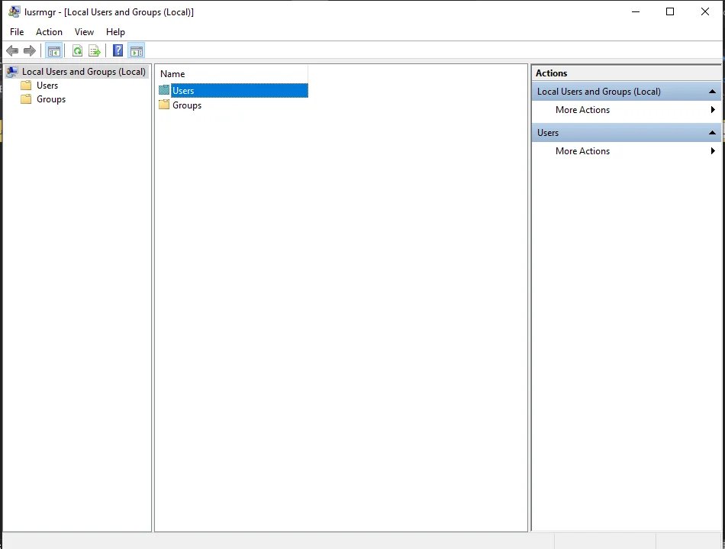Click the Name column header

point(172,74)
